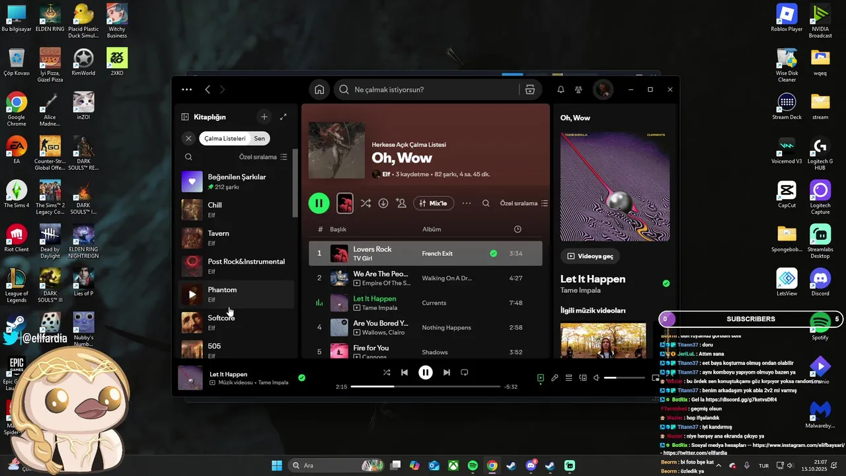Clear the library filter with the X
The image size is (846, 476).
click(188, 139)
